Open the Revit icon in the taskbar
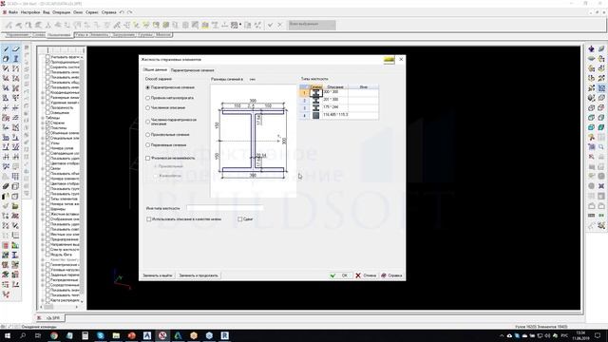Image resolution: width=608 pixels, height=342 pixels. (x=224, y=335)
